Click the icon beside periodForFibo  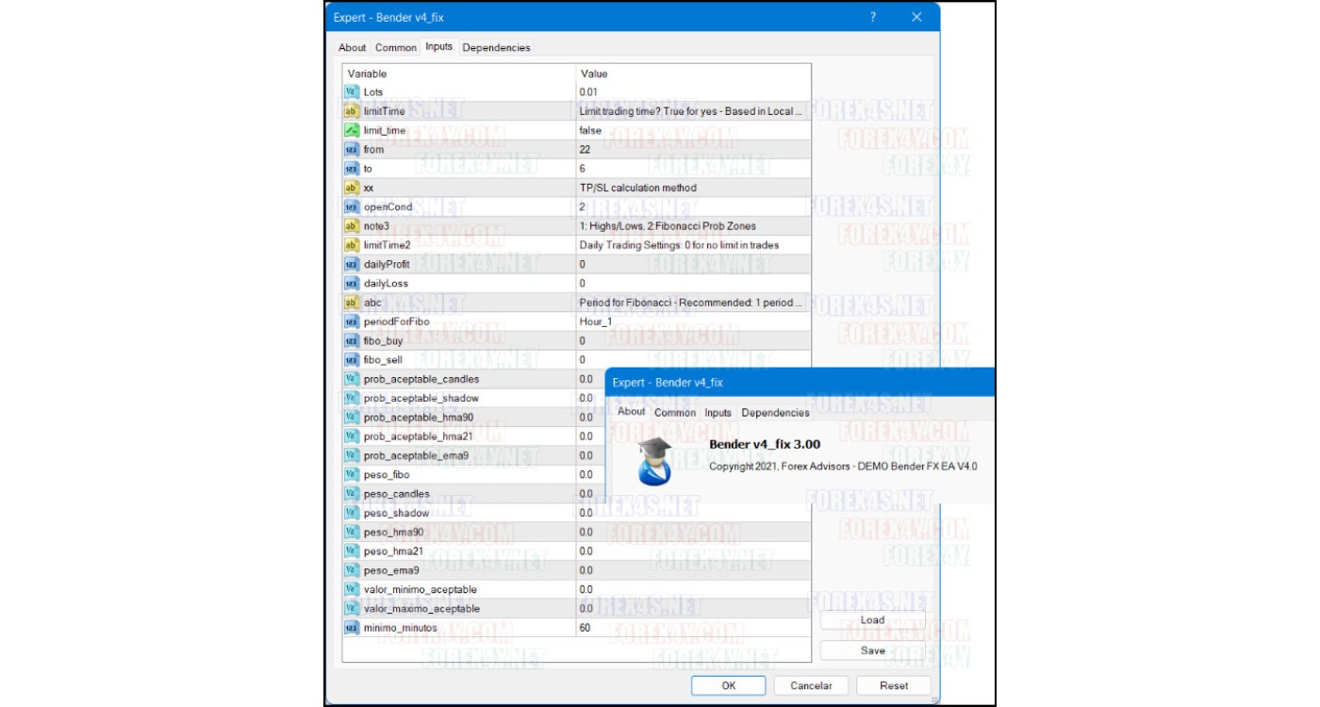click(x=352, y=322)
